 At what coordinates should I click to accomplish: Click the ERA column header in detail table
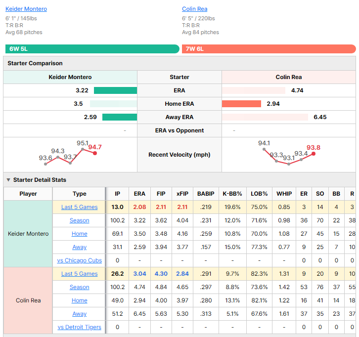tap(139, 194)
